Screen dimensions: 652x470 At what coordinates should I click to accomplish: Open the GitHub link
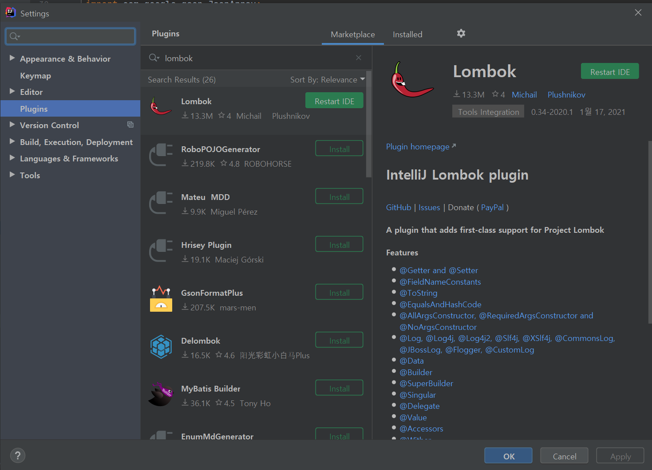point(399,208)
